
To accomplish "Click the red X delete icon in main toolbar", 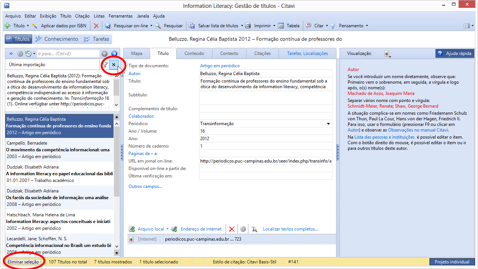I will coord(96,26).
